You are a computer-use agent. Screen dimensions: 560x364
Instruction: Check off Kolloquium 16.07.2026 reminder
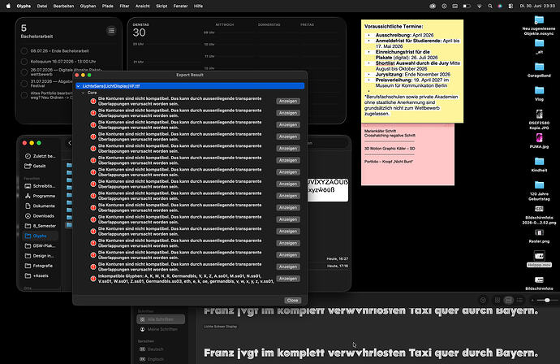point(24,62)
